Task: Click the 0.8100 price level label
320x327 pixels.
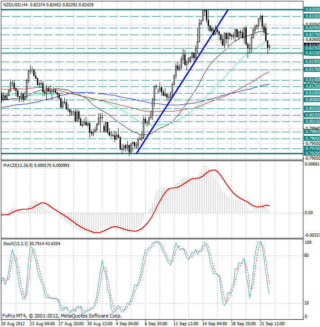Action: click(312, 93)
